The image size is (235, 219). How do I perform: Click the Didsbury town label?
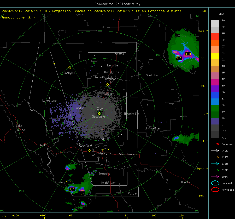point(98,117)
